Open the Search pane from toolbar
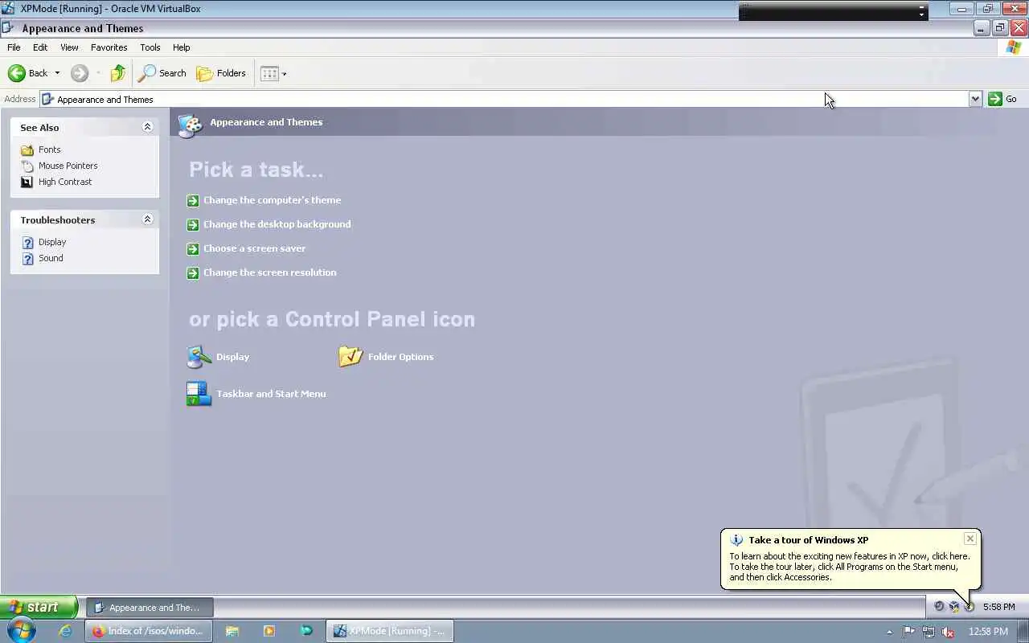 [162, 73]
